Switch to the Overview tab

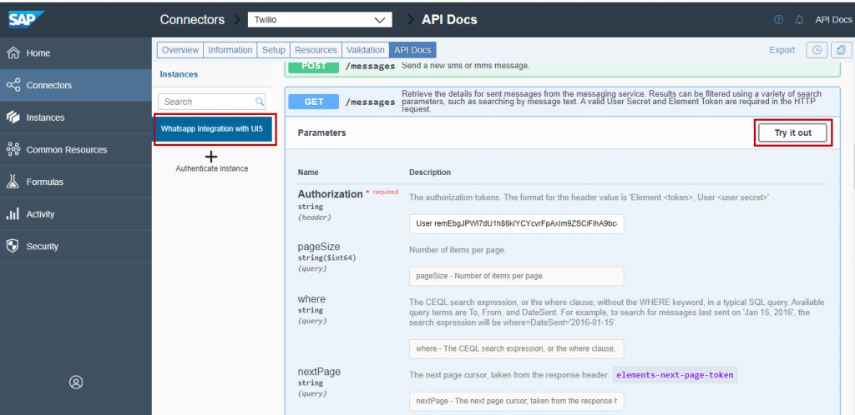180,50
